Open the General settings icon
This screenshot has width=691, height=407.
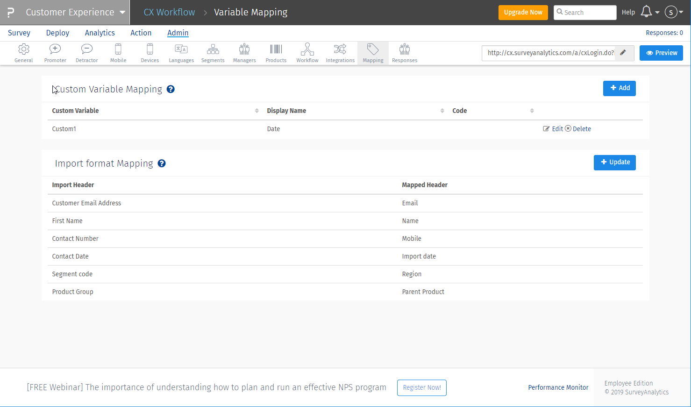pos(23,53)
